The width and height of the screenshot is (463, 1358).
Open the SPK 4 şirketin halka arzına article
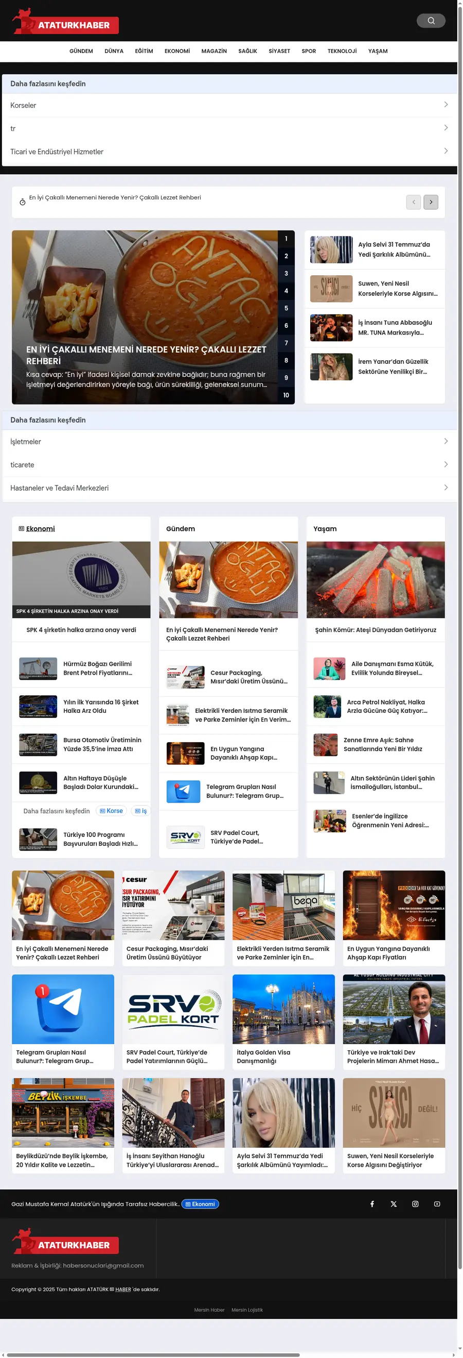click(81, 630)
